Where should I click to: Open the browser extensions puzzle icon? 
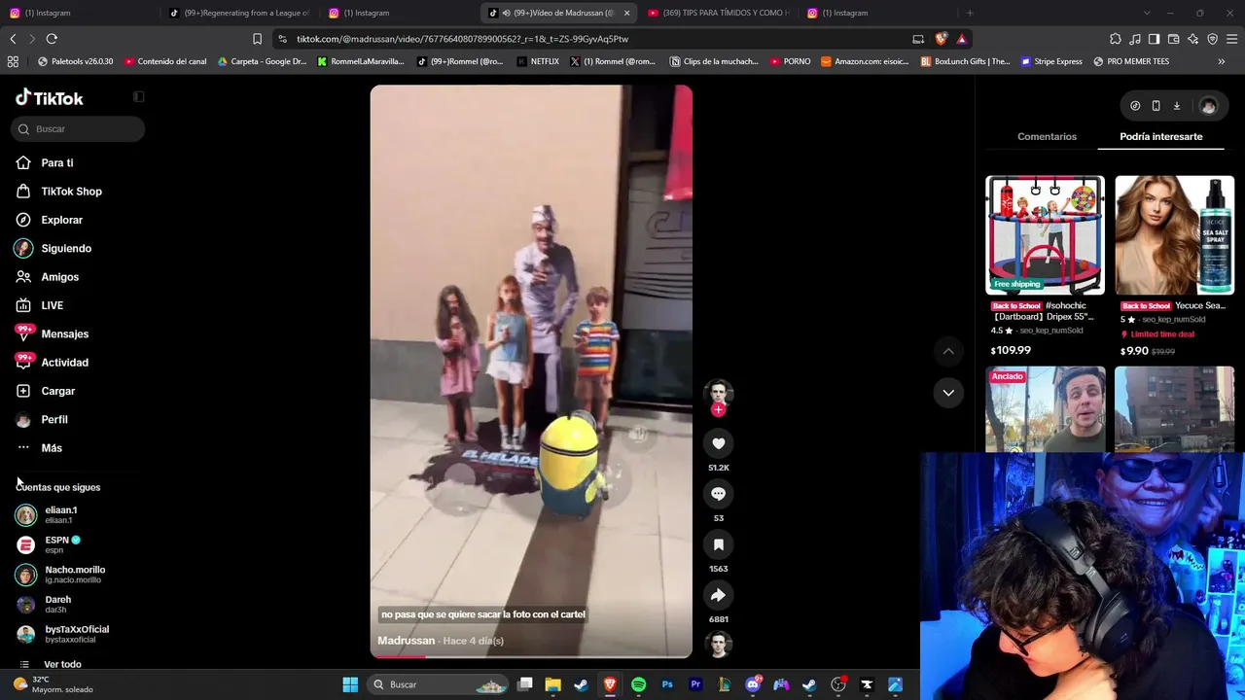(x=1115, y=39)
